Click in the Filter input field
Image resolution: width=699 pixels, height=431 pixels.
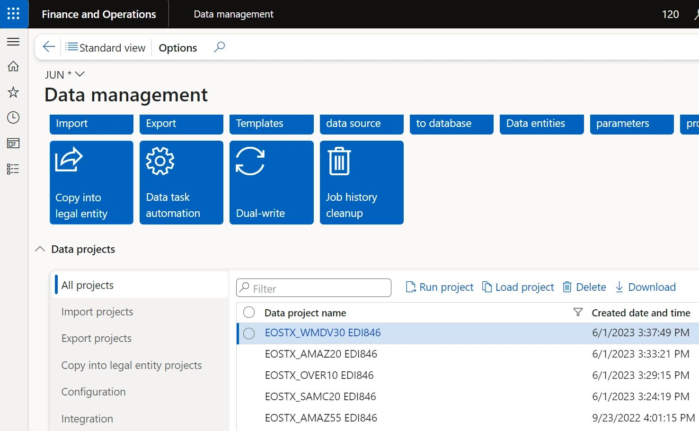pyautogui.click(x=314, y=288)
